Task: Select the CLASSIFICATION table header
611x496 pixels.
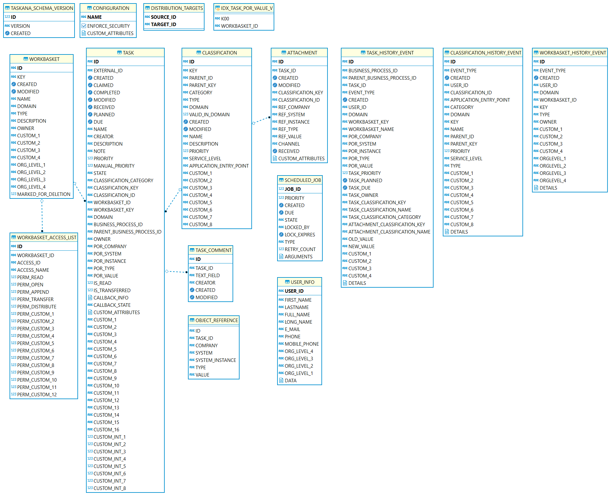Action: click(217, 53)
